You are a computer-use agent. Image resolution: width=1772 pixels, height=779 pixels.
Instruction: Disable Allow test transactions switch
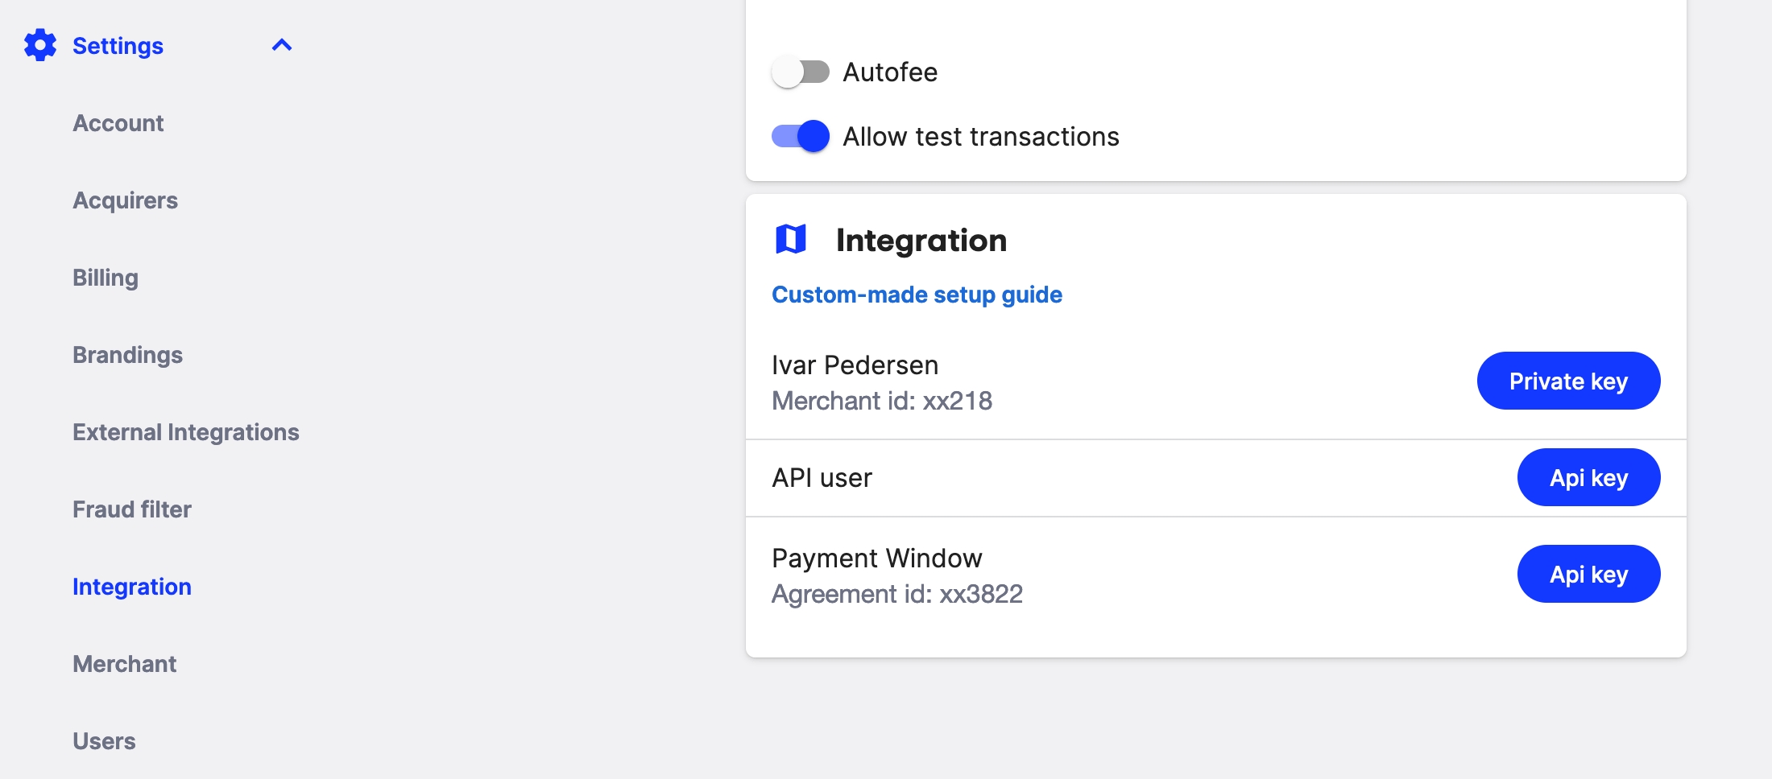[800, 137]
